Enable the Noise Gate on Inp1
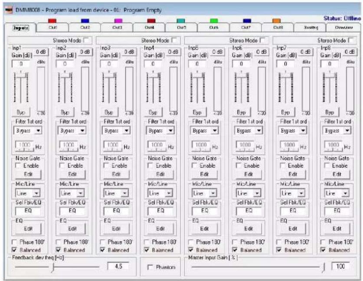 click(x=18, y=166)
